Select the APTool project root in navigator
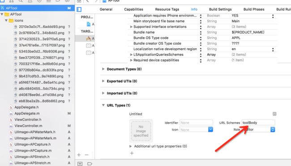The width and height of the screenshot is (291, 166). click(37, 8)
